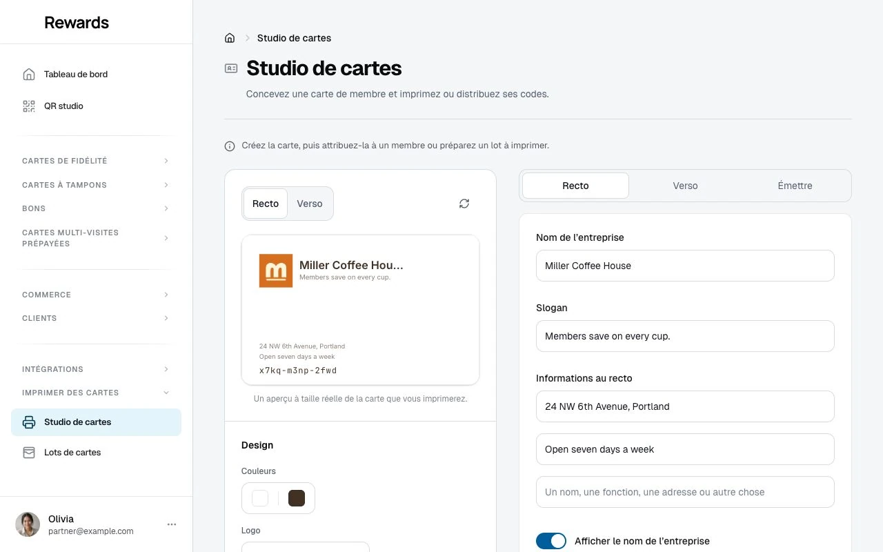Click the Logo label
The image size is (883, 552).
pos(251,531)
